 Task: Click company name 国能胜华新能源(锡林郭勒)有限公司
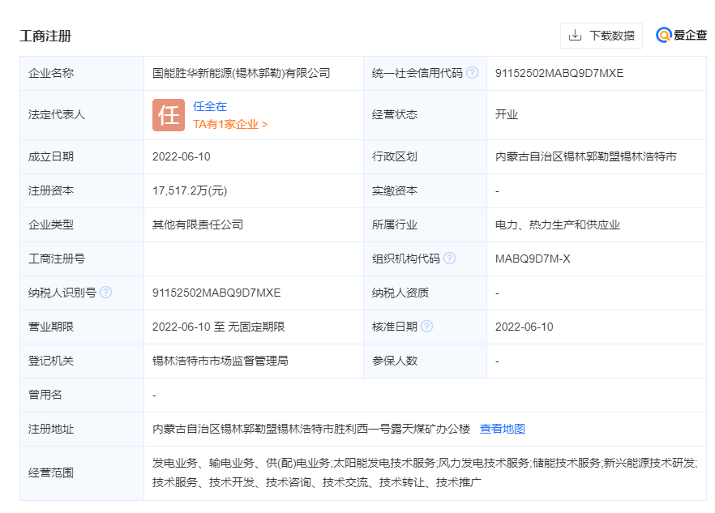(x=242, y=73)
